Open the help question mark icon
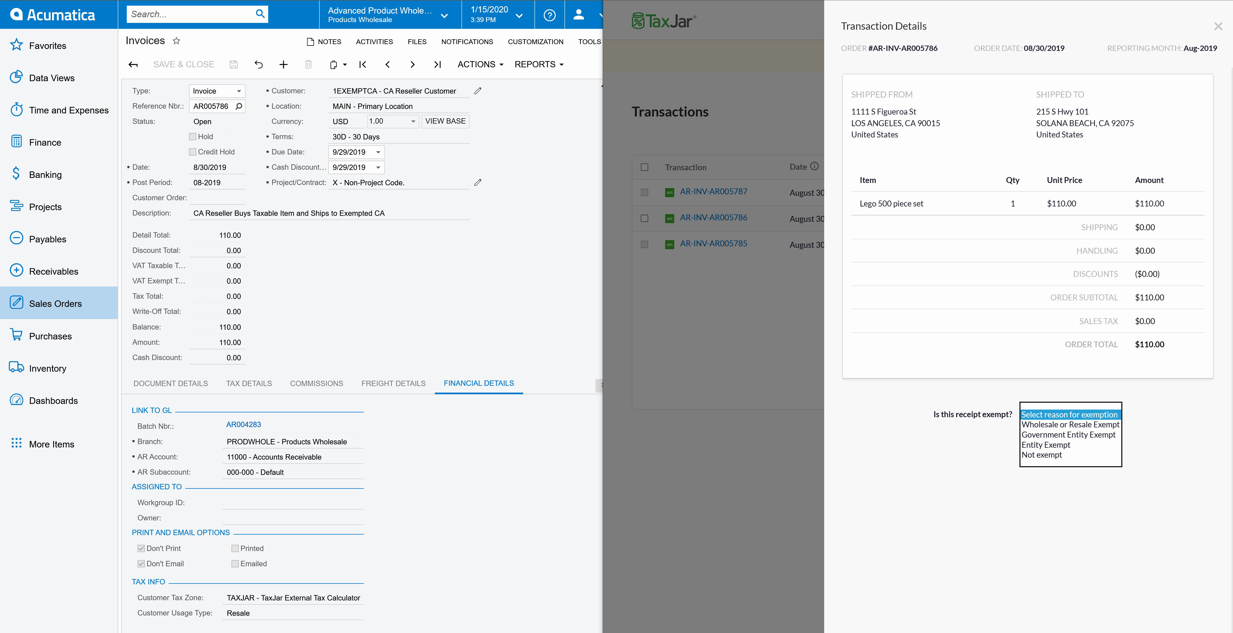1233x633 pixels. pyautogui.click(x=549, y=15)
